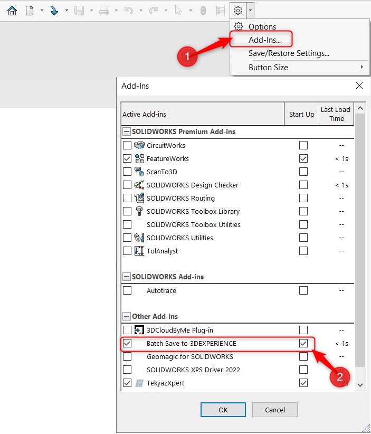
Task: Click the Options gear toolbar icon
Action: tap(238, 11)
